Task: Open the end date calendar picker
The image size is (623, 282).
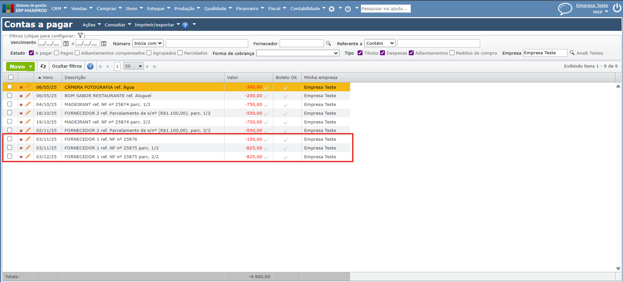Action: pos(104,44)
